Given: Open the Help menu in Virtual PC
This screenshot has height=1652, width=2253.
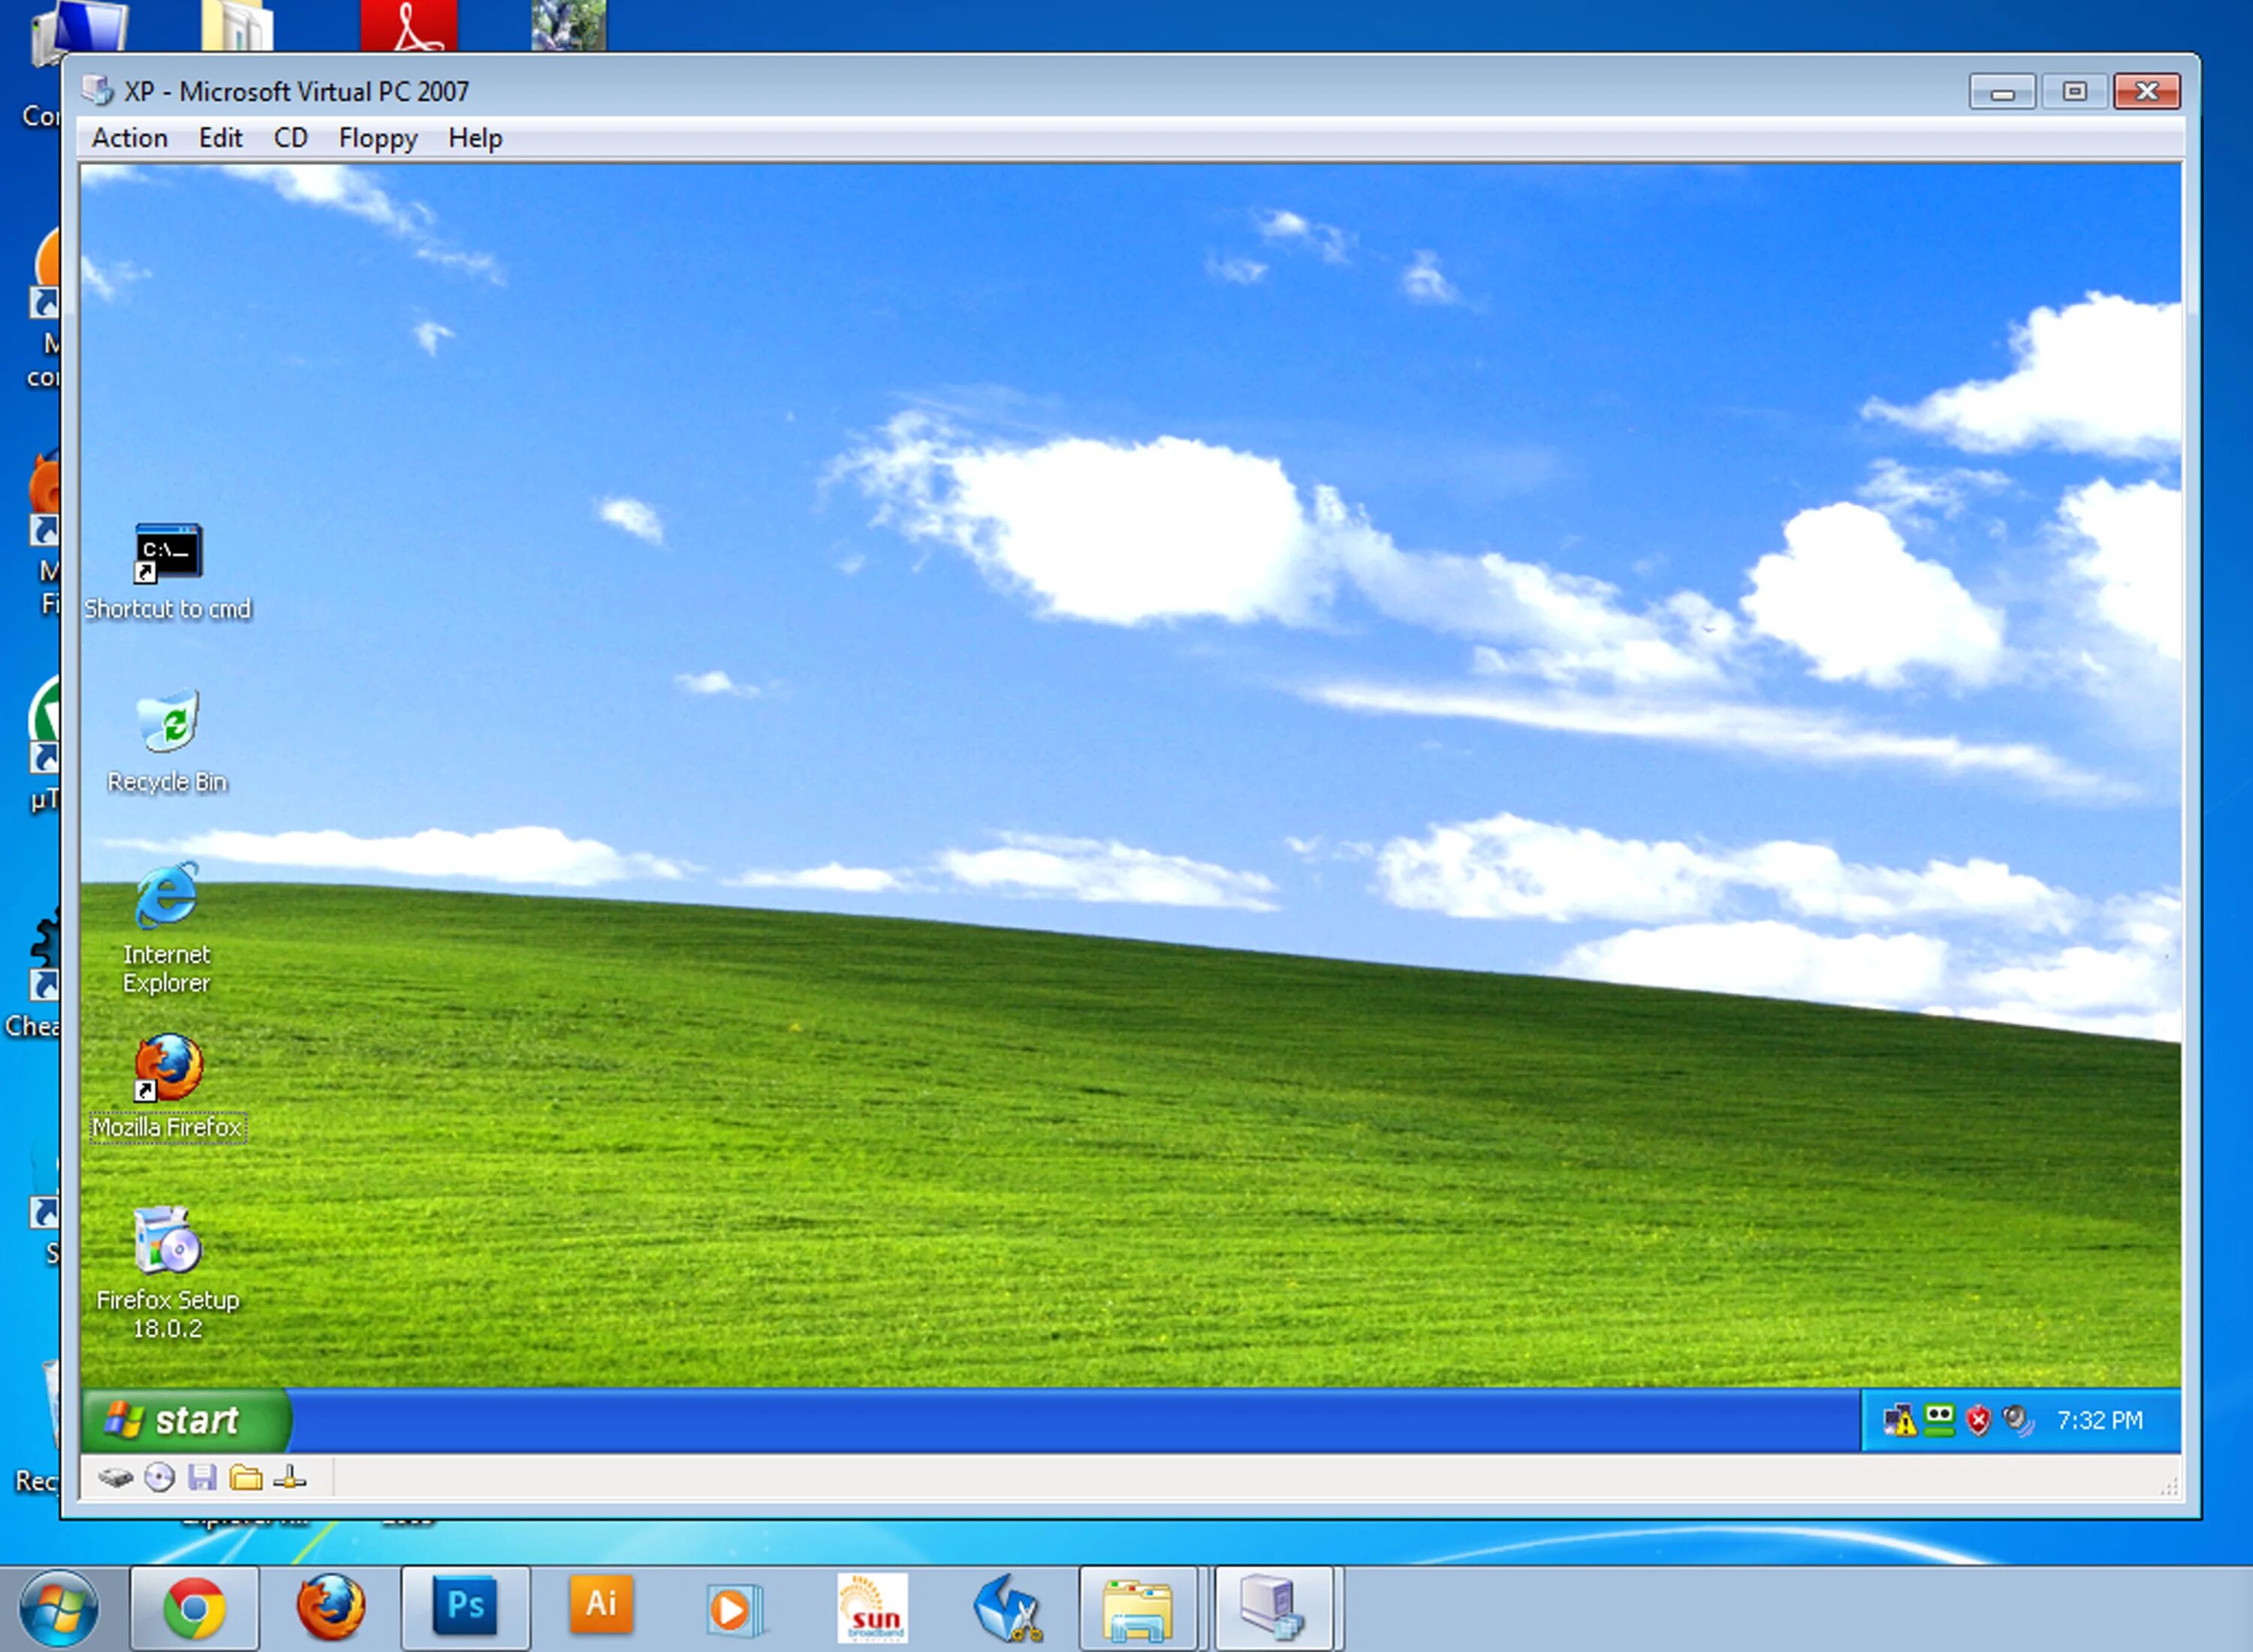Looking at the screenshot, I should [x=475, y=138].
